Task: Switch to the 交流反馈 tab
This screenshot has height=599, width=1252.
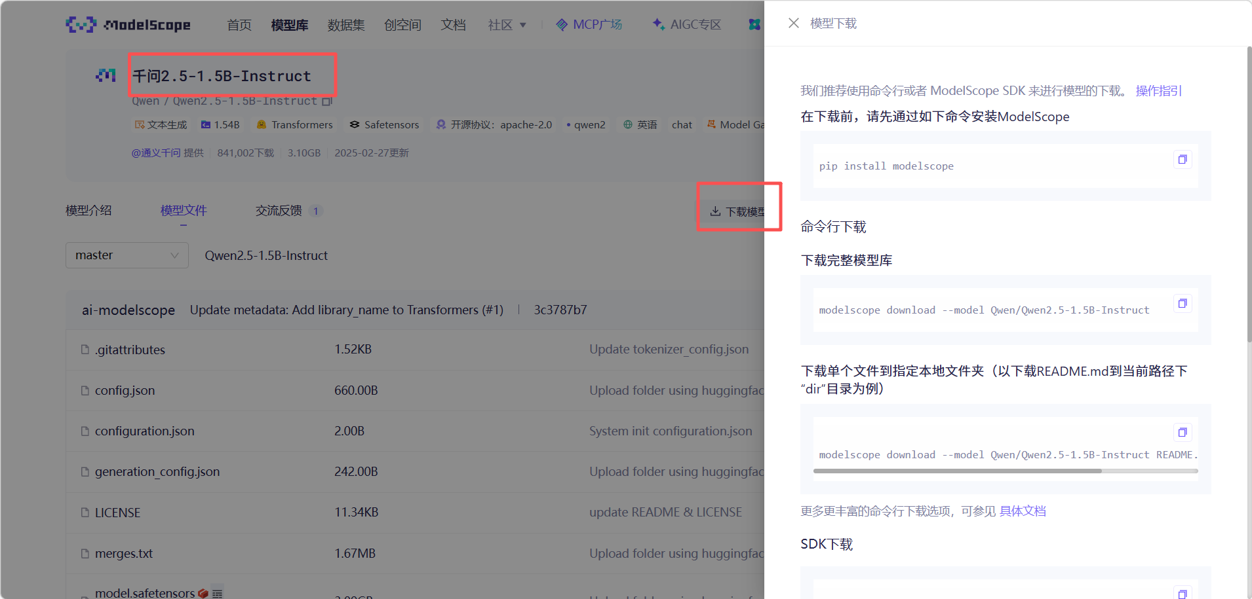Action: (x=279, y=211)
